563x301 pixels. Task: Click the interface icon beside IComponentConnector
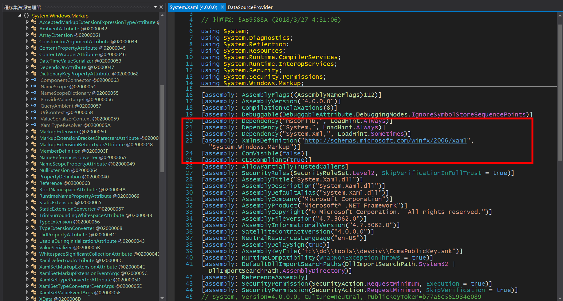(33, 80)
